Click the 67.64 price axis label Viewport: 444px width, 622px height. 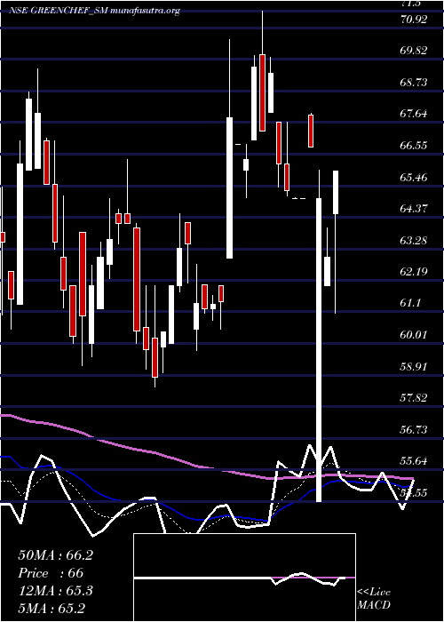[414, 114]
